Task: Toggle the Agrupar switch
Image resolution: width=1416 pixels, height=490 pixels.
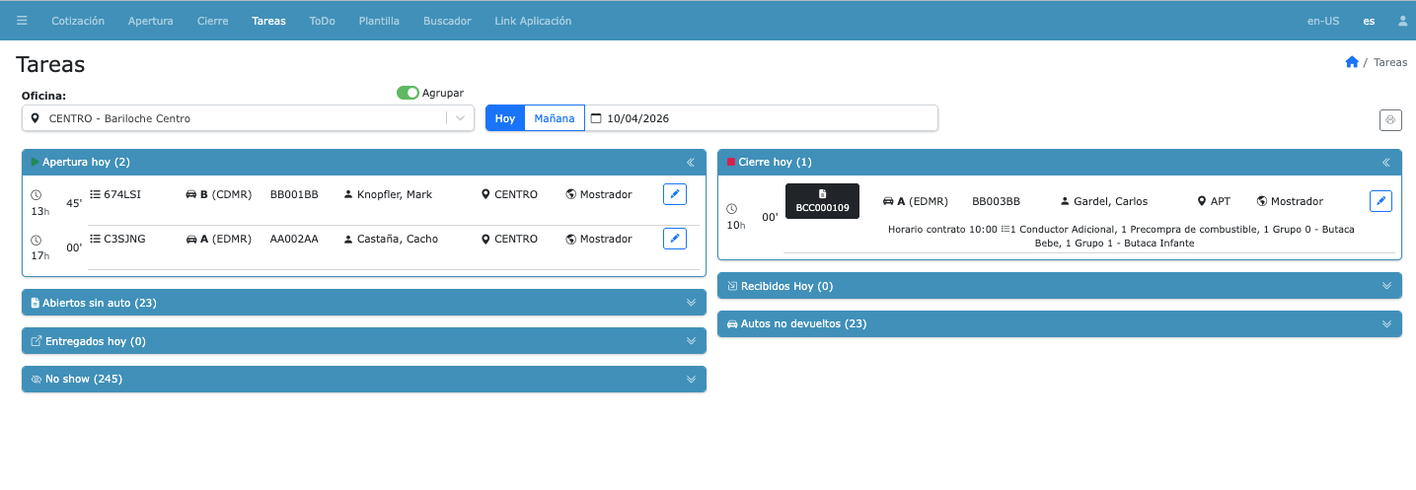Action: (408, 93)
